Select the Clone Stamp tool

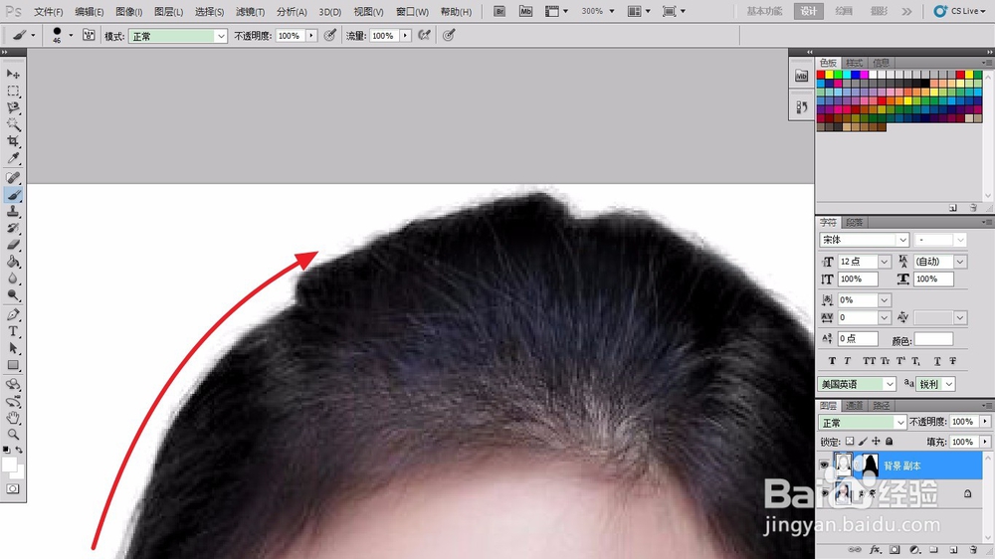click(13, 211)
